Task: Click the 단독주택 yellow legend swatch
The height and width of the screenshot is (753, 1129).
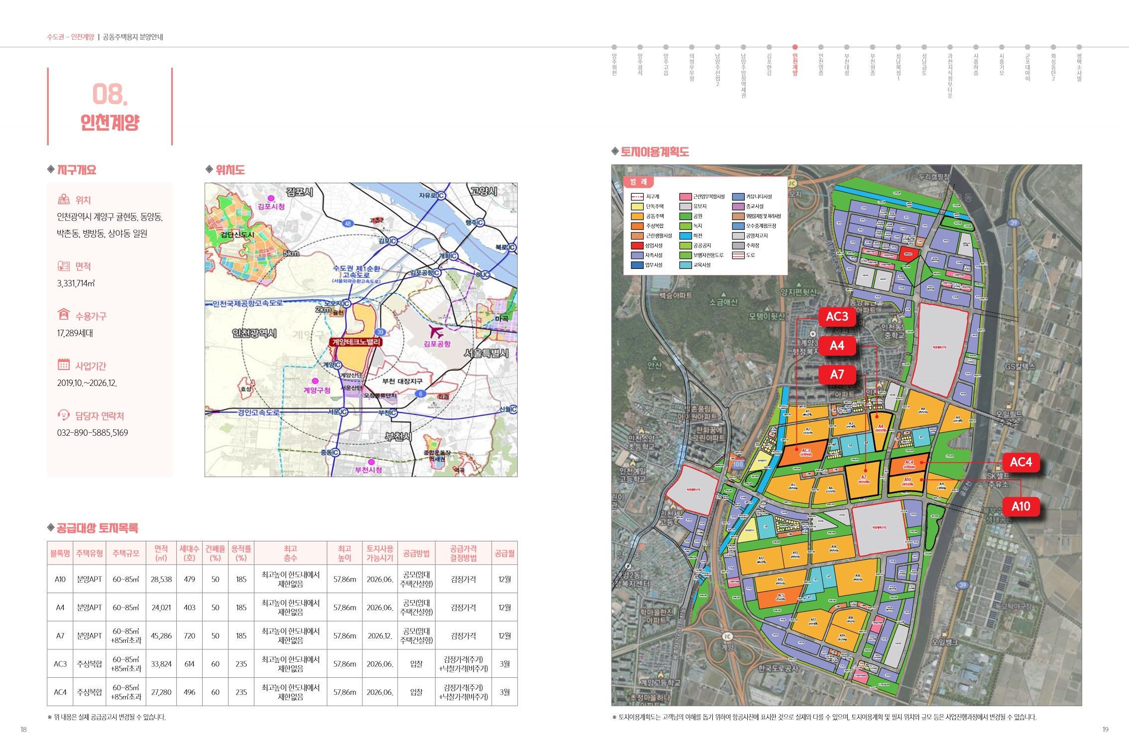Action: [x=637, y=206]
